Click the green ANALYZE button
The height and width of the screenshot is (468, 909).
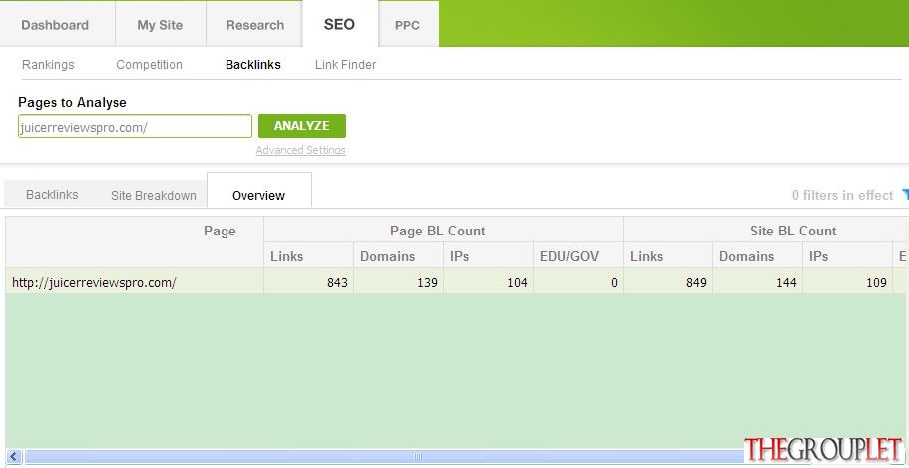[302, 126]
